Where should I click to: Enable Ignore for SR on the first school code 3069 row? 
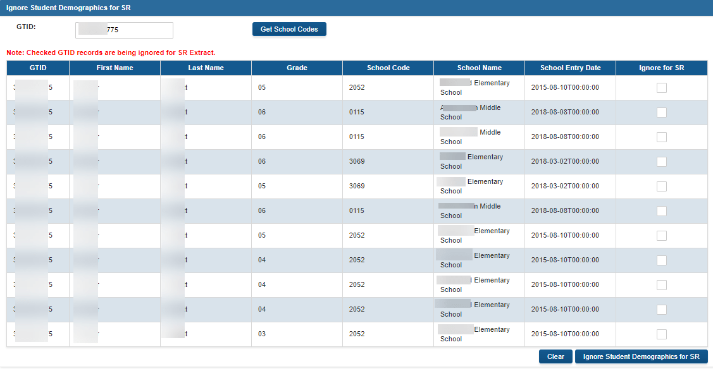661,161
